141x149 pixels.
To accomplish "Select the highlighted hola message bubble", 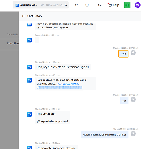I will (123, 54).
